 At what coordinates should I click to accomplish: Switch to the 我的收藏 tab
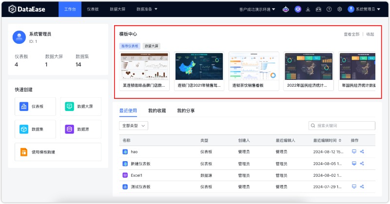(x=157, y=111)
